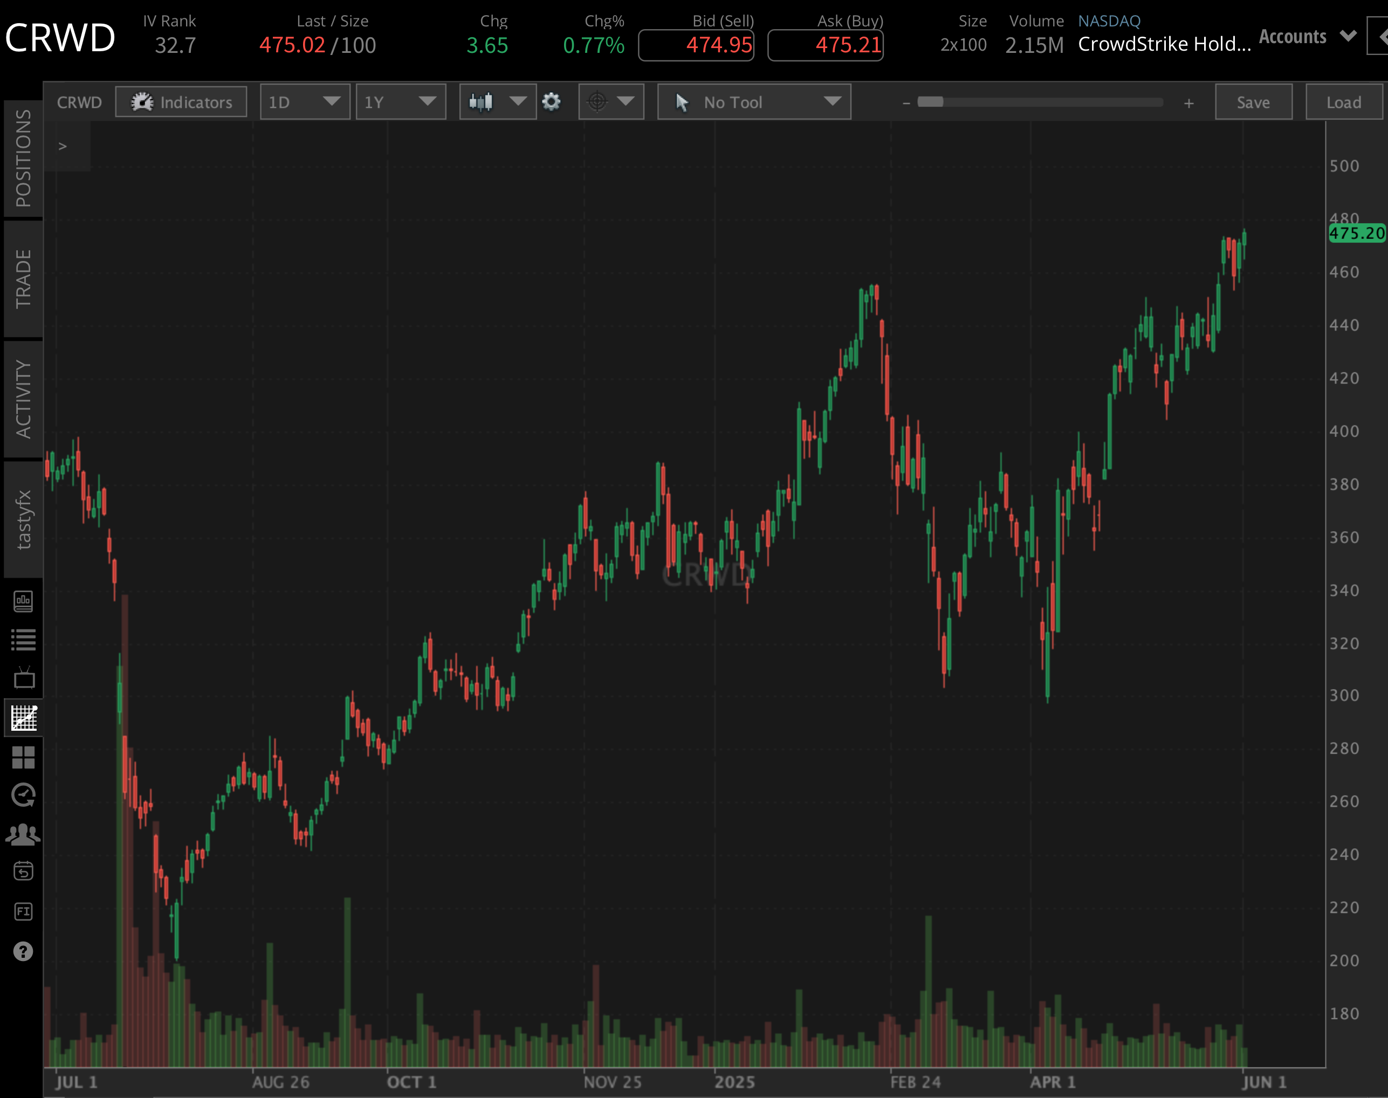
Task: Open the chart settings gear
Action: pyautogui.click(x=552, y=101)
